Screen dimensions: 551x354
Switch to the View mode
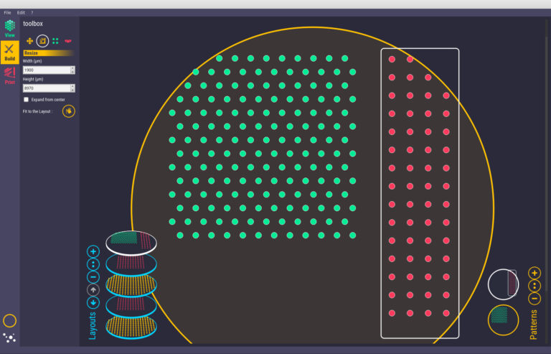point(10,29)
